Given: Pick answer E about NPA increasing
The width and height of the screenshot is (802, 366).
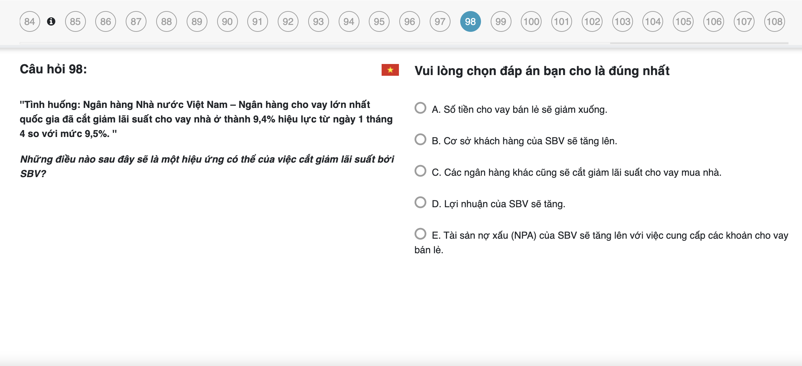Looking at the screenshot, I should pos(420,234).
